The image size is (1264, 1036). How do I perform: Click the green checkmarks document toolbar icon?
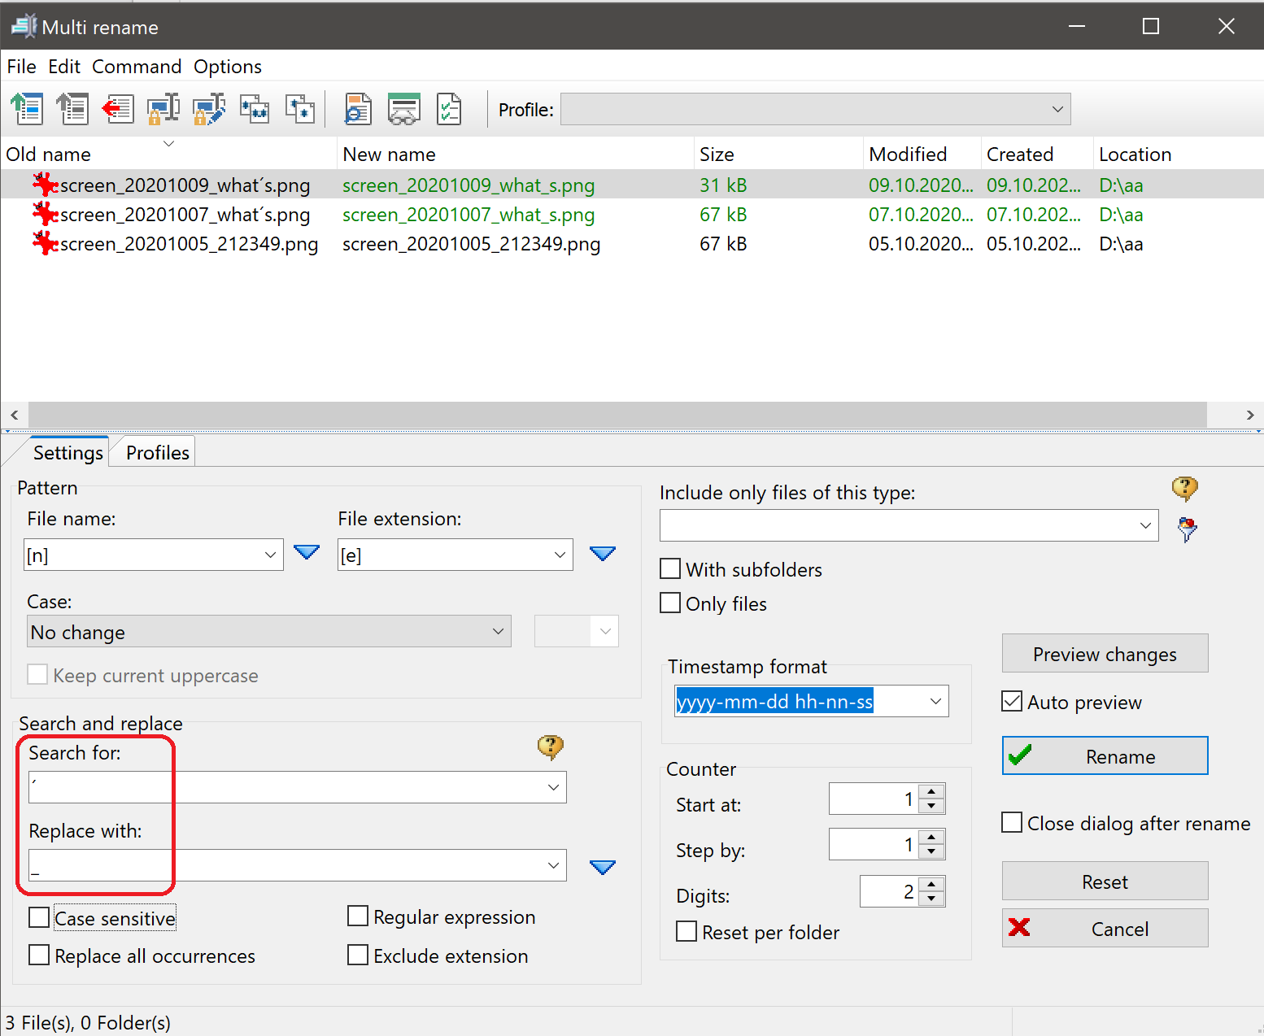click(x=449, y=109)
